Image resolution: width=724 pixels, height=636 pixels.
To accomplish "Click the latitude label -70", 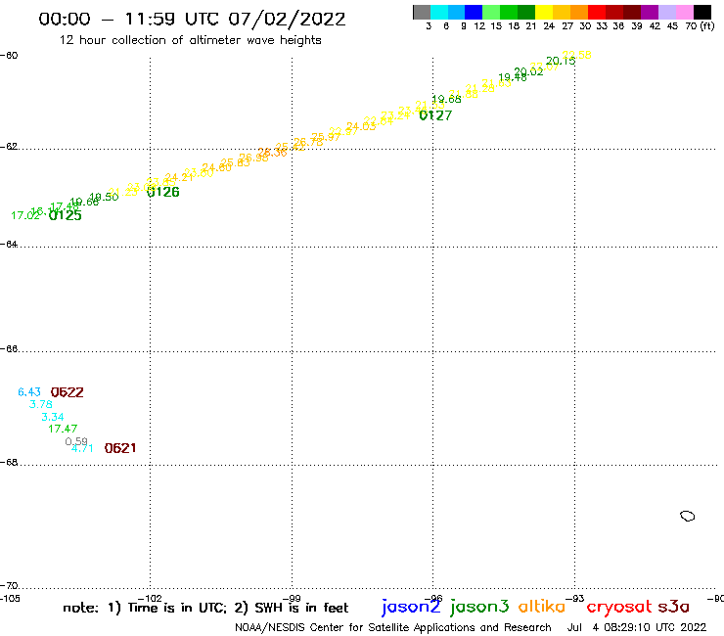I will 9,586.
